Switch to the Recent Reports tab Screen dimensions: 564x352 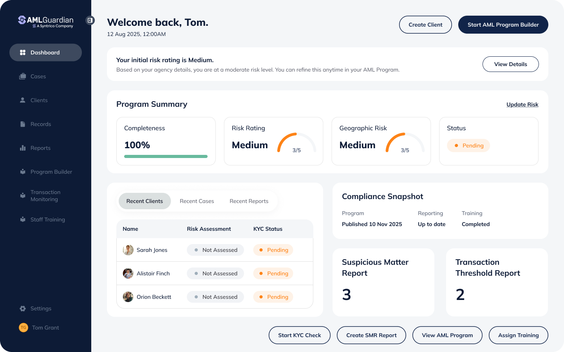(249, 201)
